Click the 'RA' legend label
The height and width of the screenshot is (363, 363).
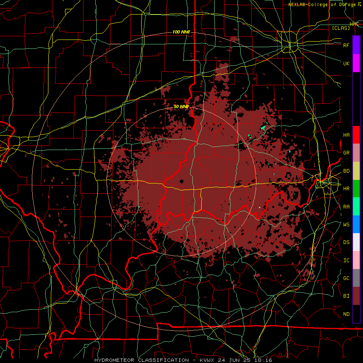tap(346, 207)
